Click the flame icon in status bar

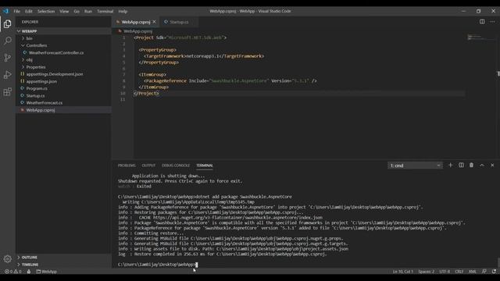coord(29,272)
